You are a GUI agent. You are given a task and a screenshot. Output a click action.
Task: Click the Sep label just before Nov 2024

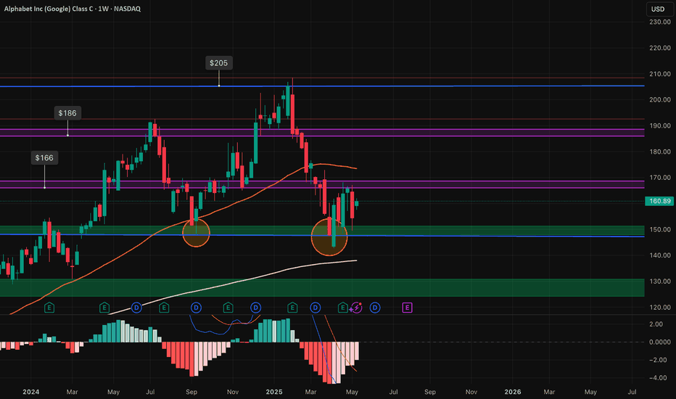pyautogui.click(x=191, y=392)
